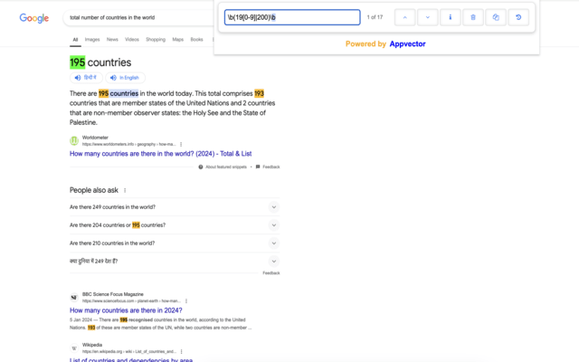The height and width of the screenshot is (362, 579).
Task: Open the regex search info button
Action: (x=450, y=17)
